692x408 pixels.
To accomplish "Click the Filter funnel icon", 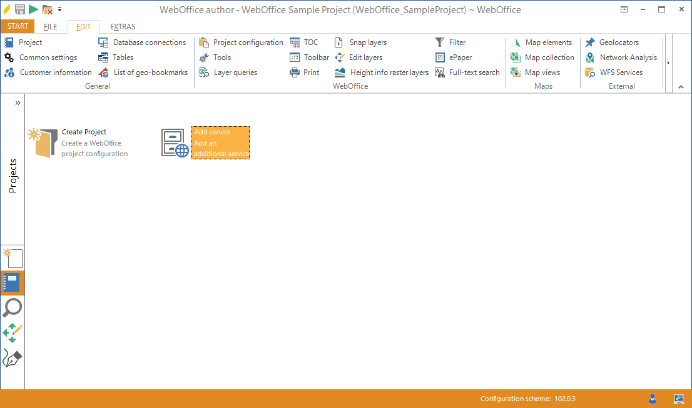I will 440,42.
